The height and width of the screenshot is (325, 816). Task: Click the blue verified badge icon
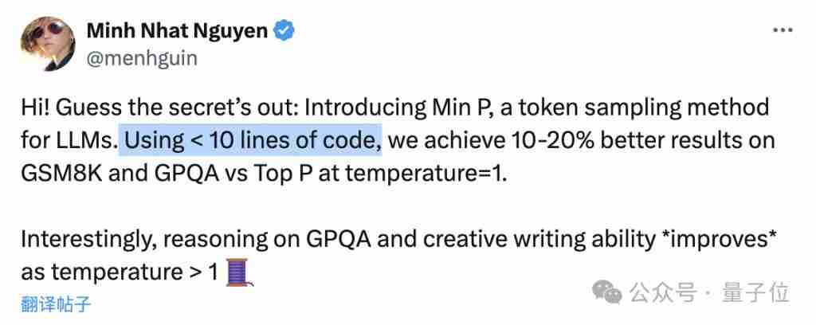(284, 32)
